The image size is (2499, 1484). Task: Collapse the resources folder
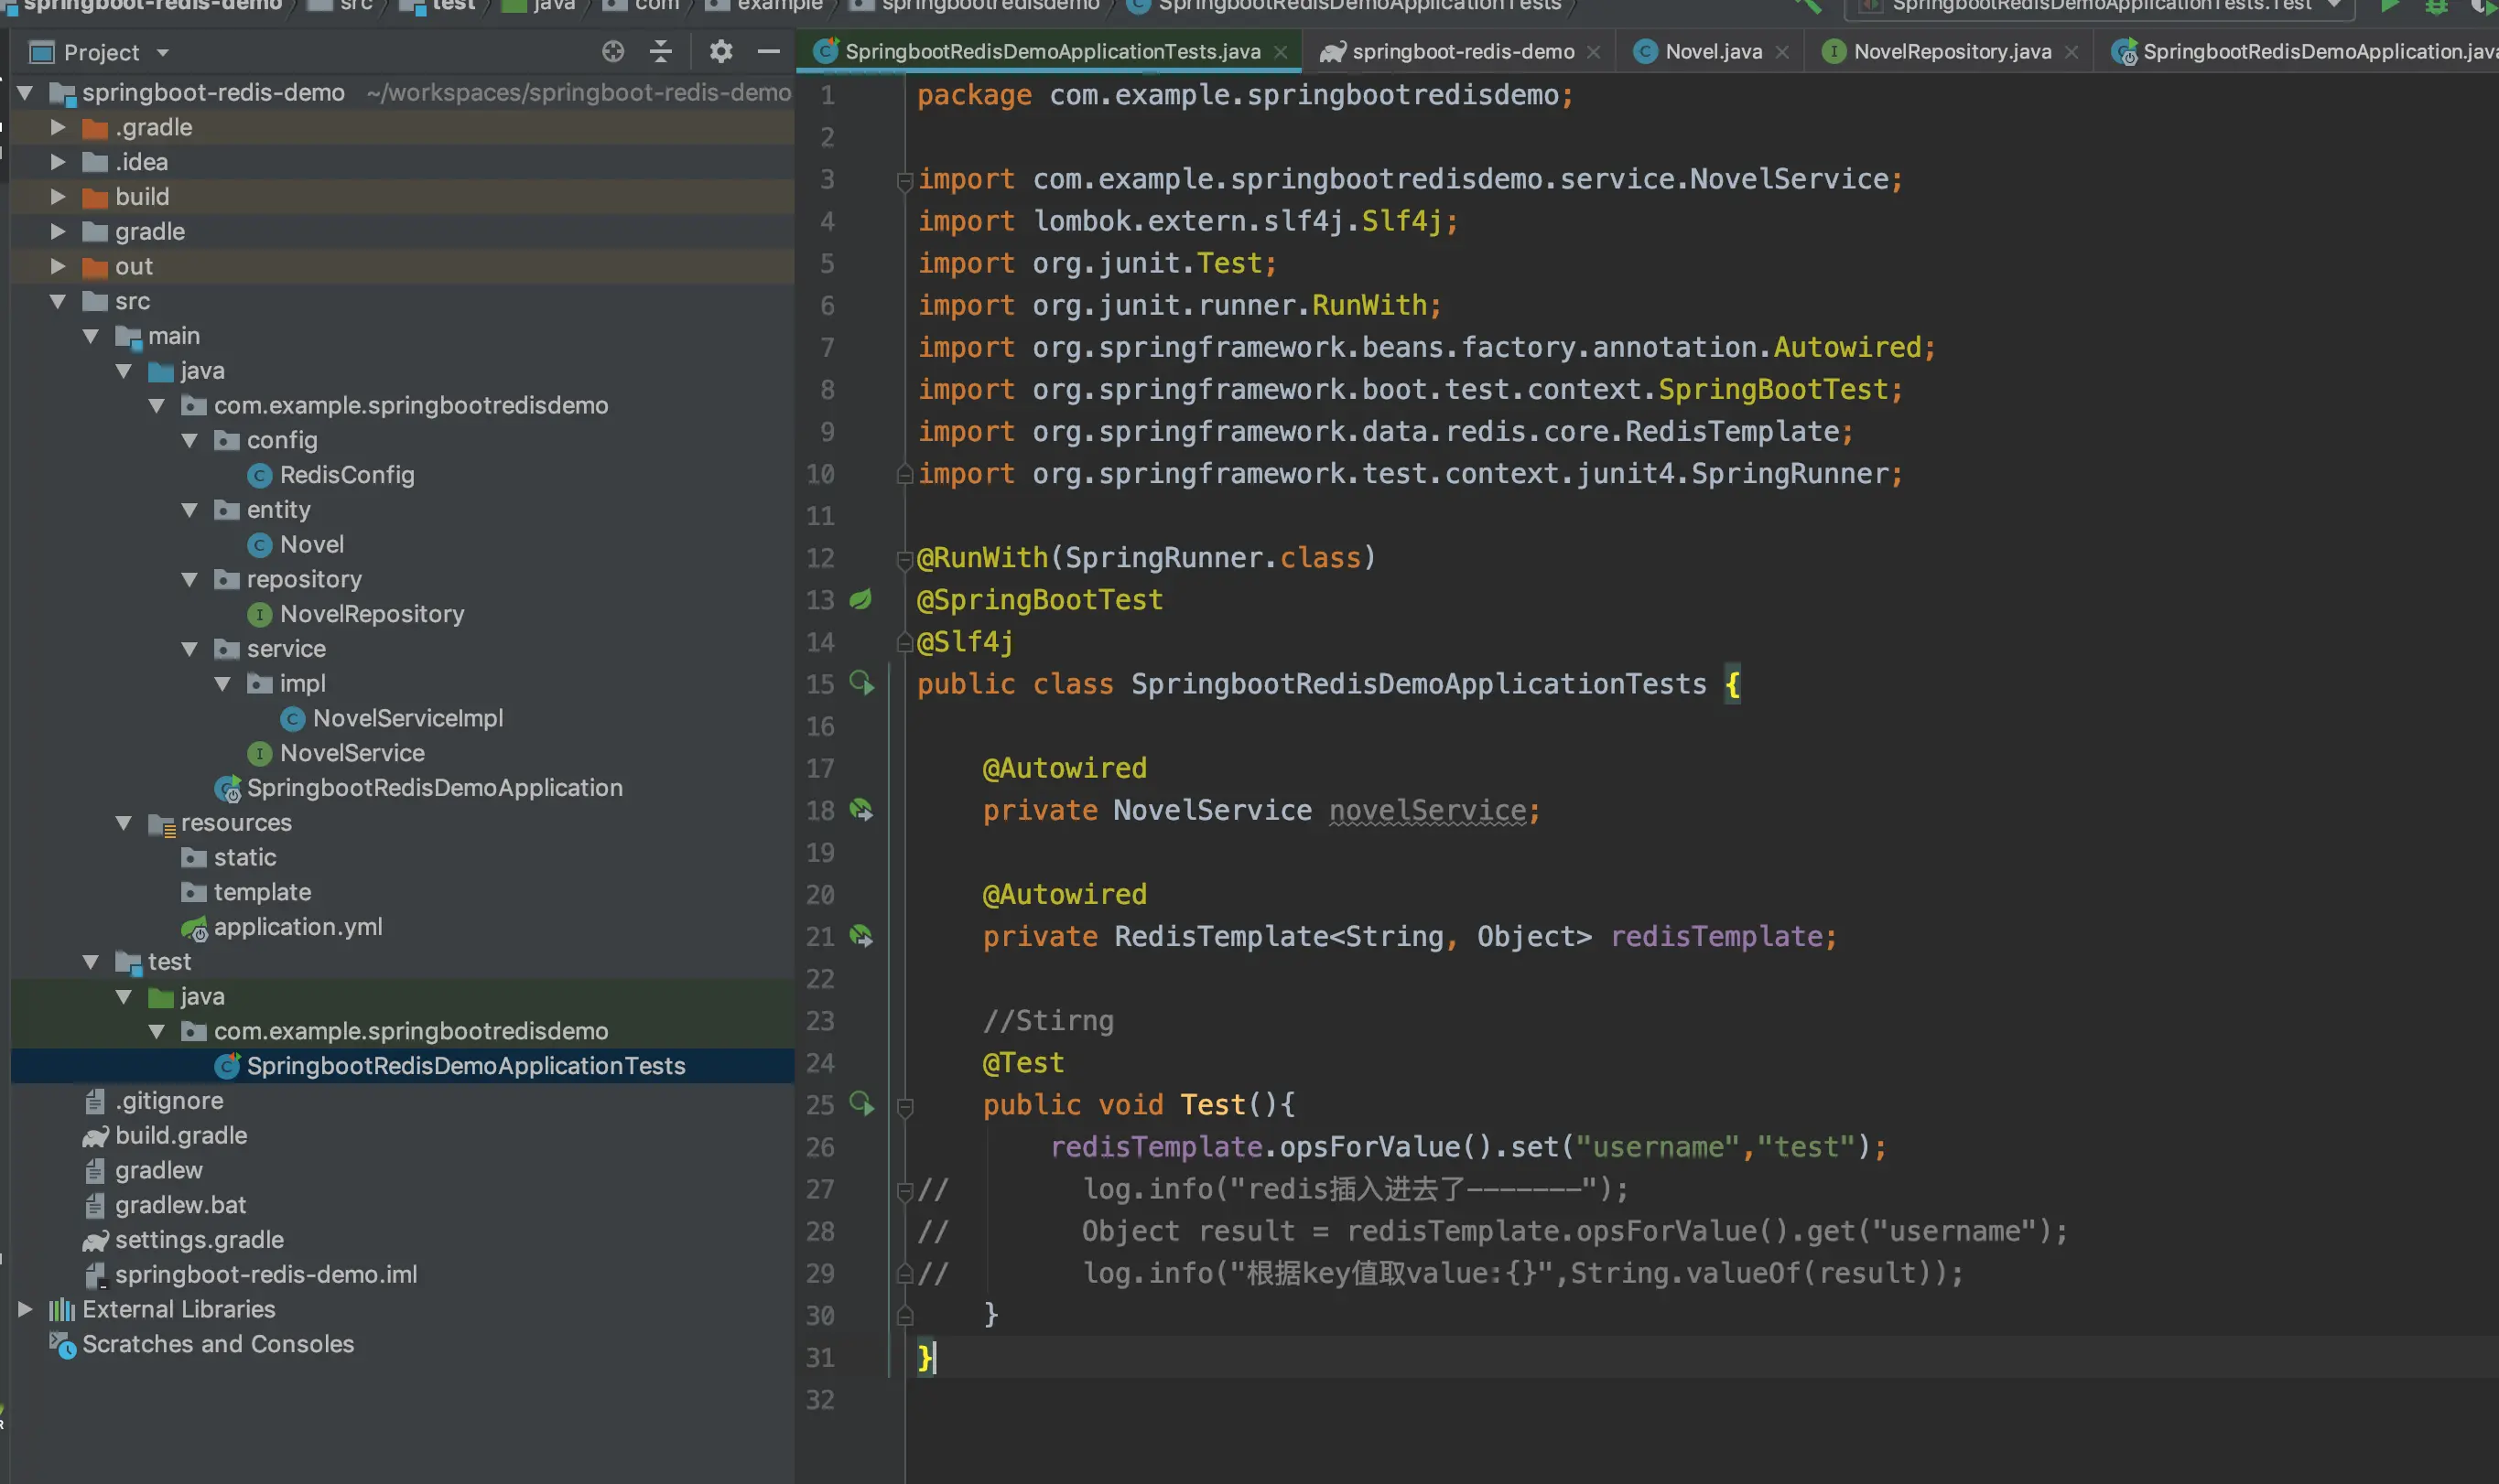click(124, 822)
